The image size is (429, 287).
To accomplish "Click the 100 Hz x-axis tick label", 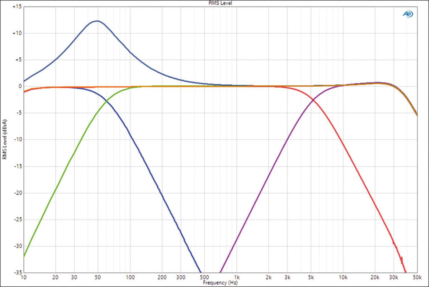I will tap(130, 277).
